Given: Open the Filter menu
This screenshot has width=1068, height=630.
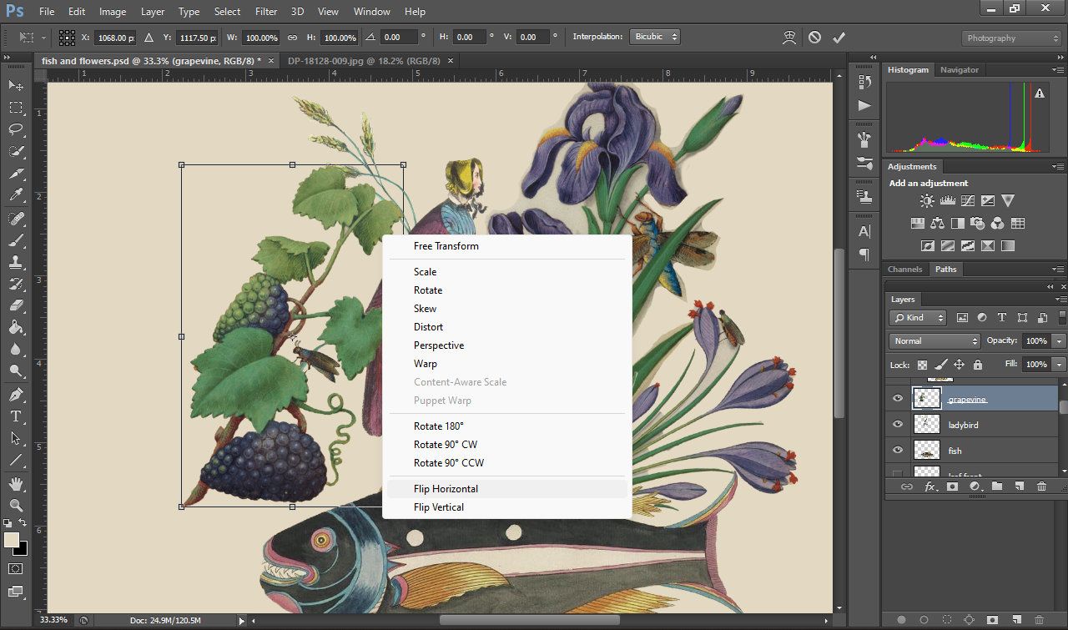Looking at the screenshot, I should click(266, 12).
